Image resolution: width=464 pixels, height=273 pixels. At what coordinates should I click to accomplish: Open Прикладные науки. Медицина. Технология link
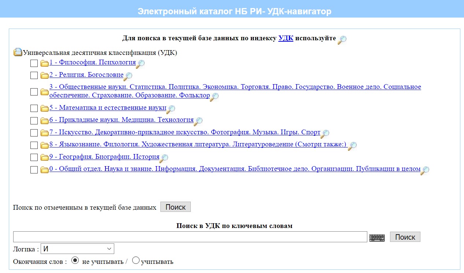coord(121,120)
